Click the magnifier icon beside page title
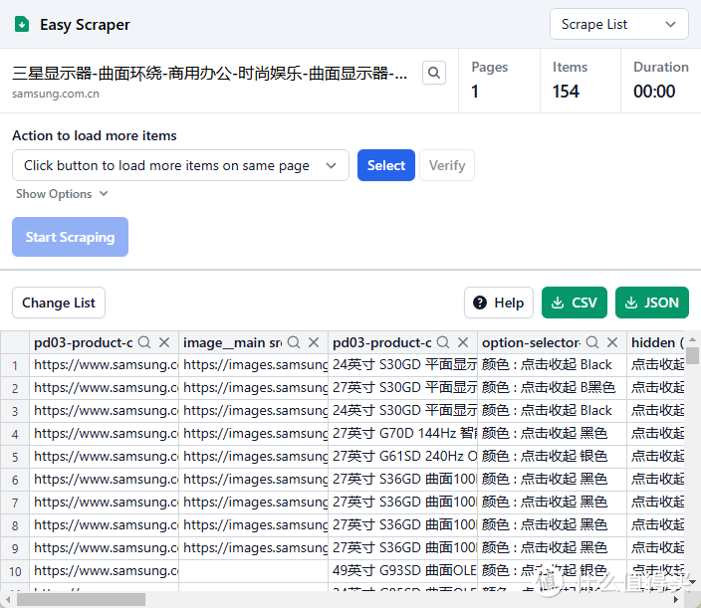Image resolution: width=701 pixels, height=608 pixels. coord(434,73)
